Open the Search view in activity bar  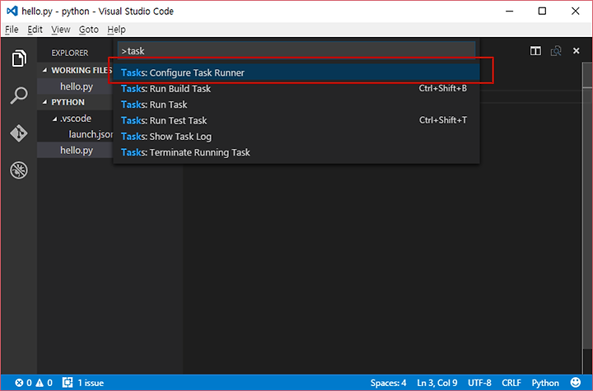tap(18, 95)
